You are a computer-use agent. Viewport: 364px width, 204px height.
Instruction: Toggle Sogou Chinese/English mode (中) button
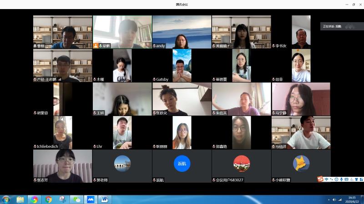click(326, 180)
